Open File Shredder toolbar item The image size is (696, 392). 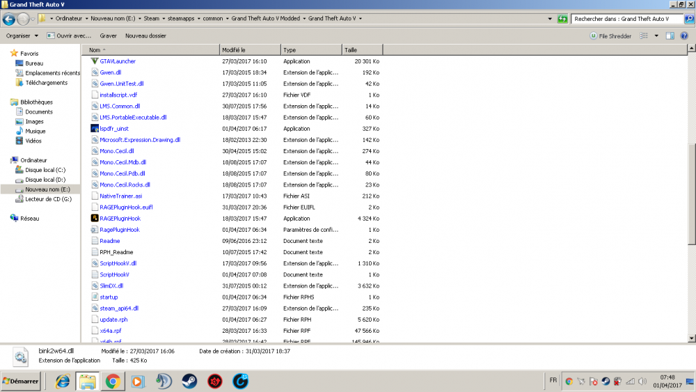pos(610,36)
